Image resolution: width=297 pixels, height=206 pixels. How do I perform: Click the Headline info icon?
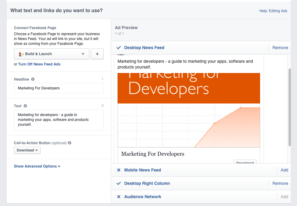tap(33, 79)
